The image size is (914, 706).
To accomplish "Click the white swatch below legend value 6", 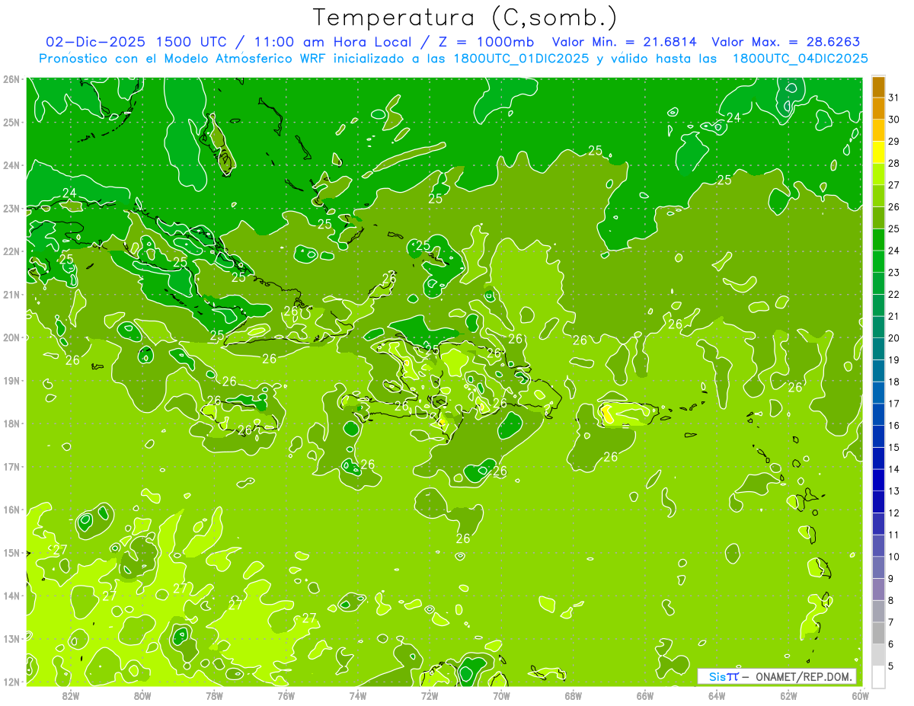I will point(878,676).
